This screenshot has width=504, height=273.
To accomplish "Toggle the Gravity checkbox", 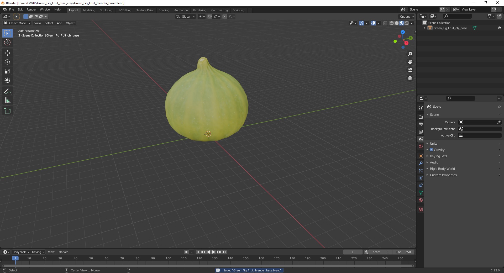I will [431, 150].
